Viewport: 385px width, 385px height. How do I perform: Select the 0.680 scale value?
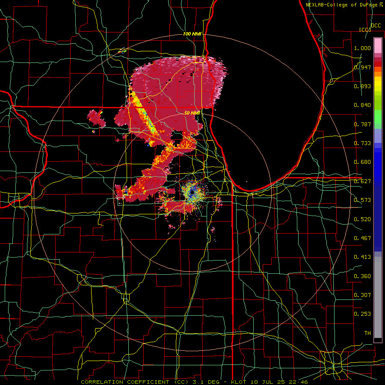click(362, 162)
